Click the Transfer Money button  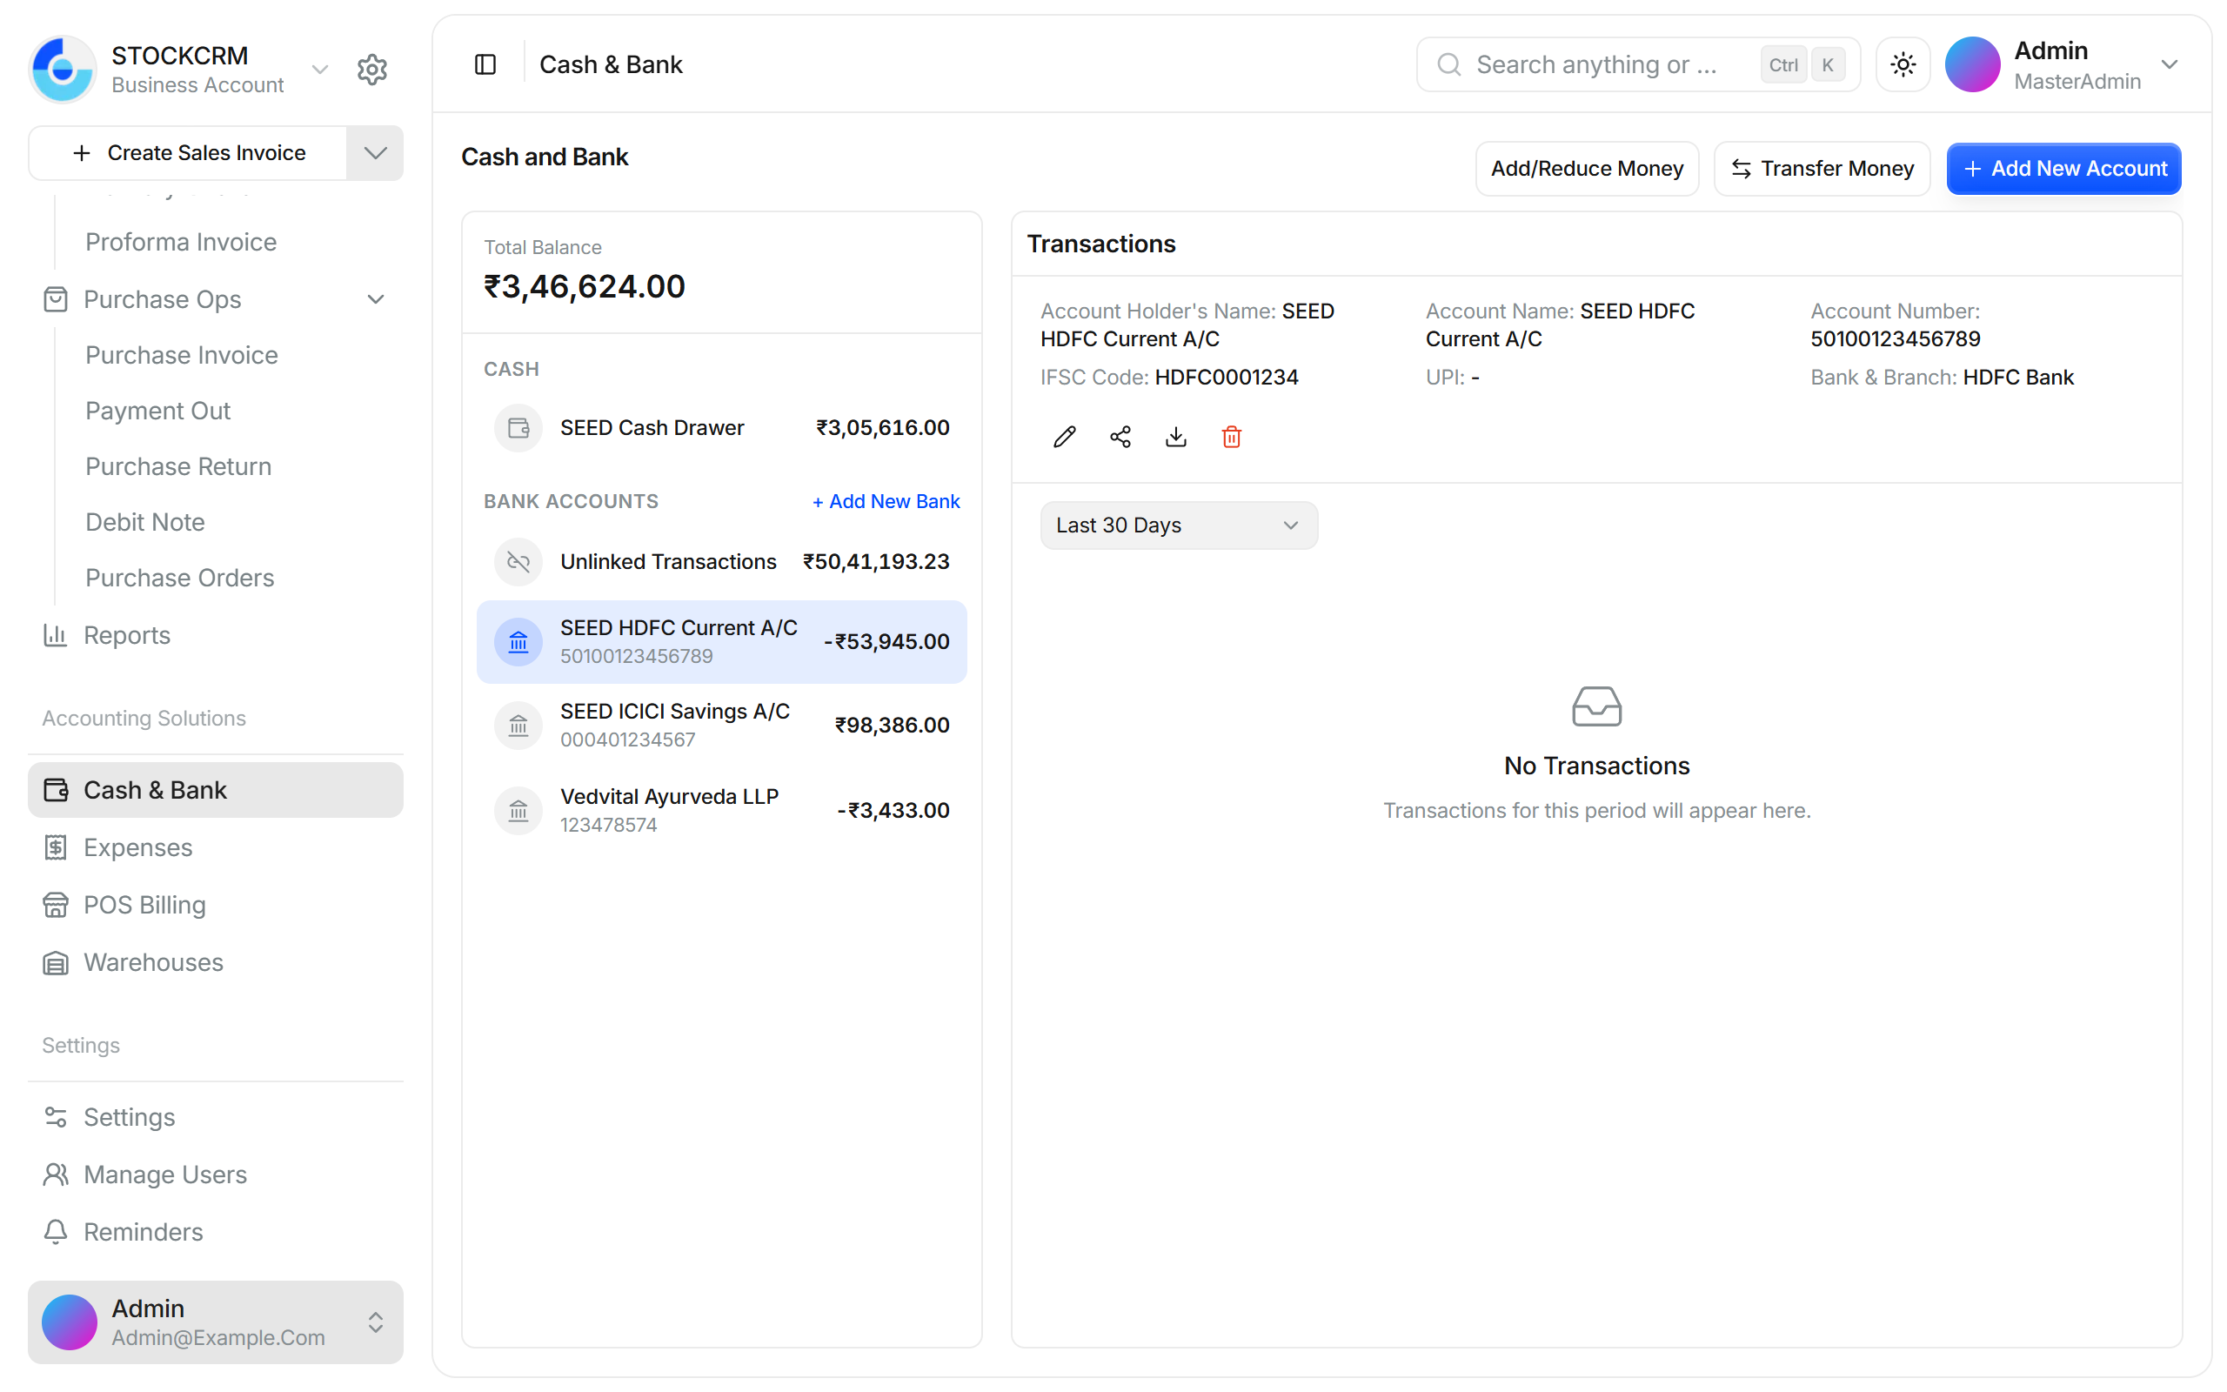click(x=1821, y=169)
